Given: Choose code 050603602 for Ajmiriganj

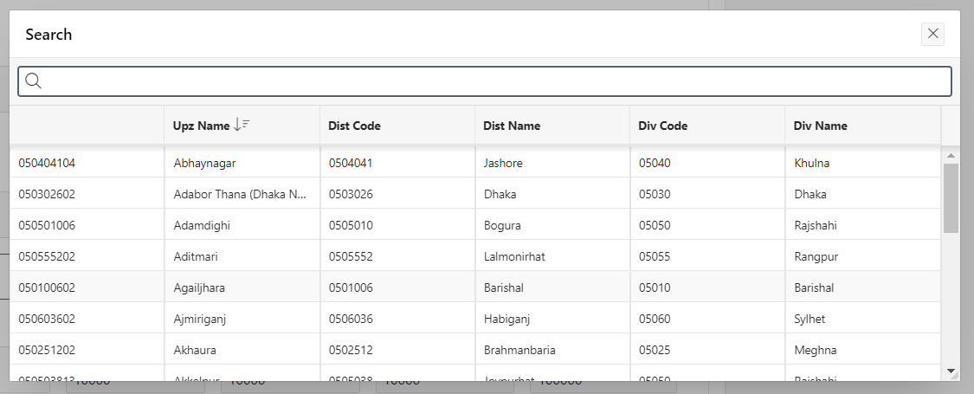Looking at the screenshot, I should (x=47, y=319).
